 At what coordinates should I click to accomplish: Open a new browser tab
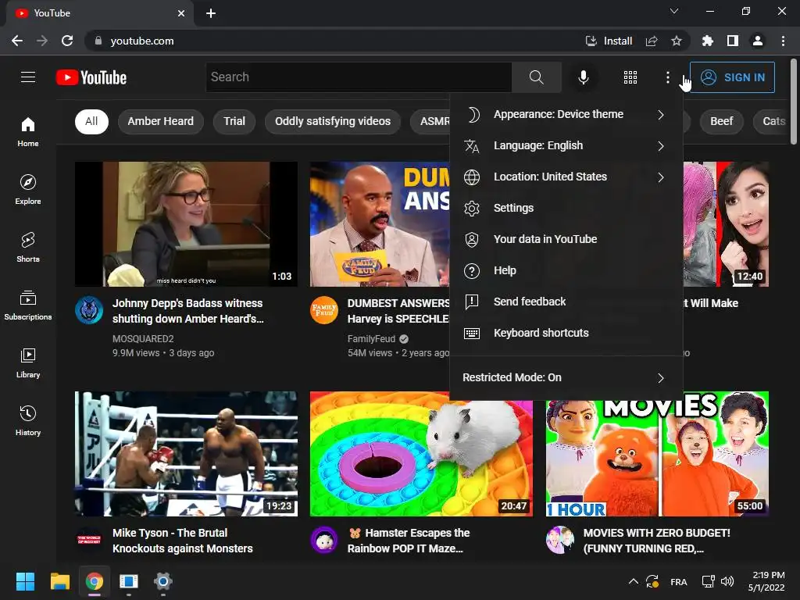211,13
